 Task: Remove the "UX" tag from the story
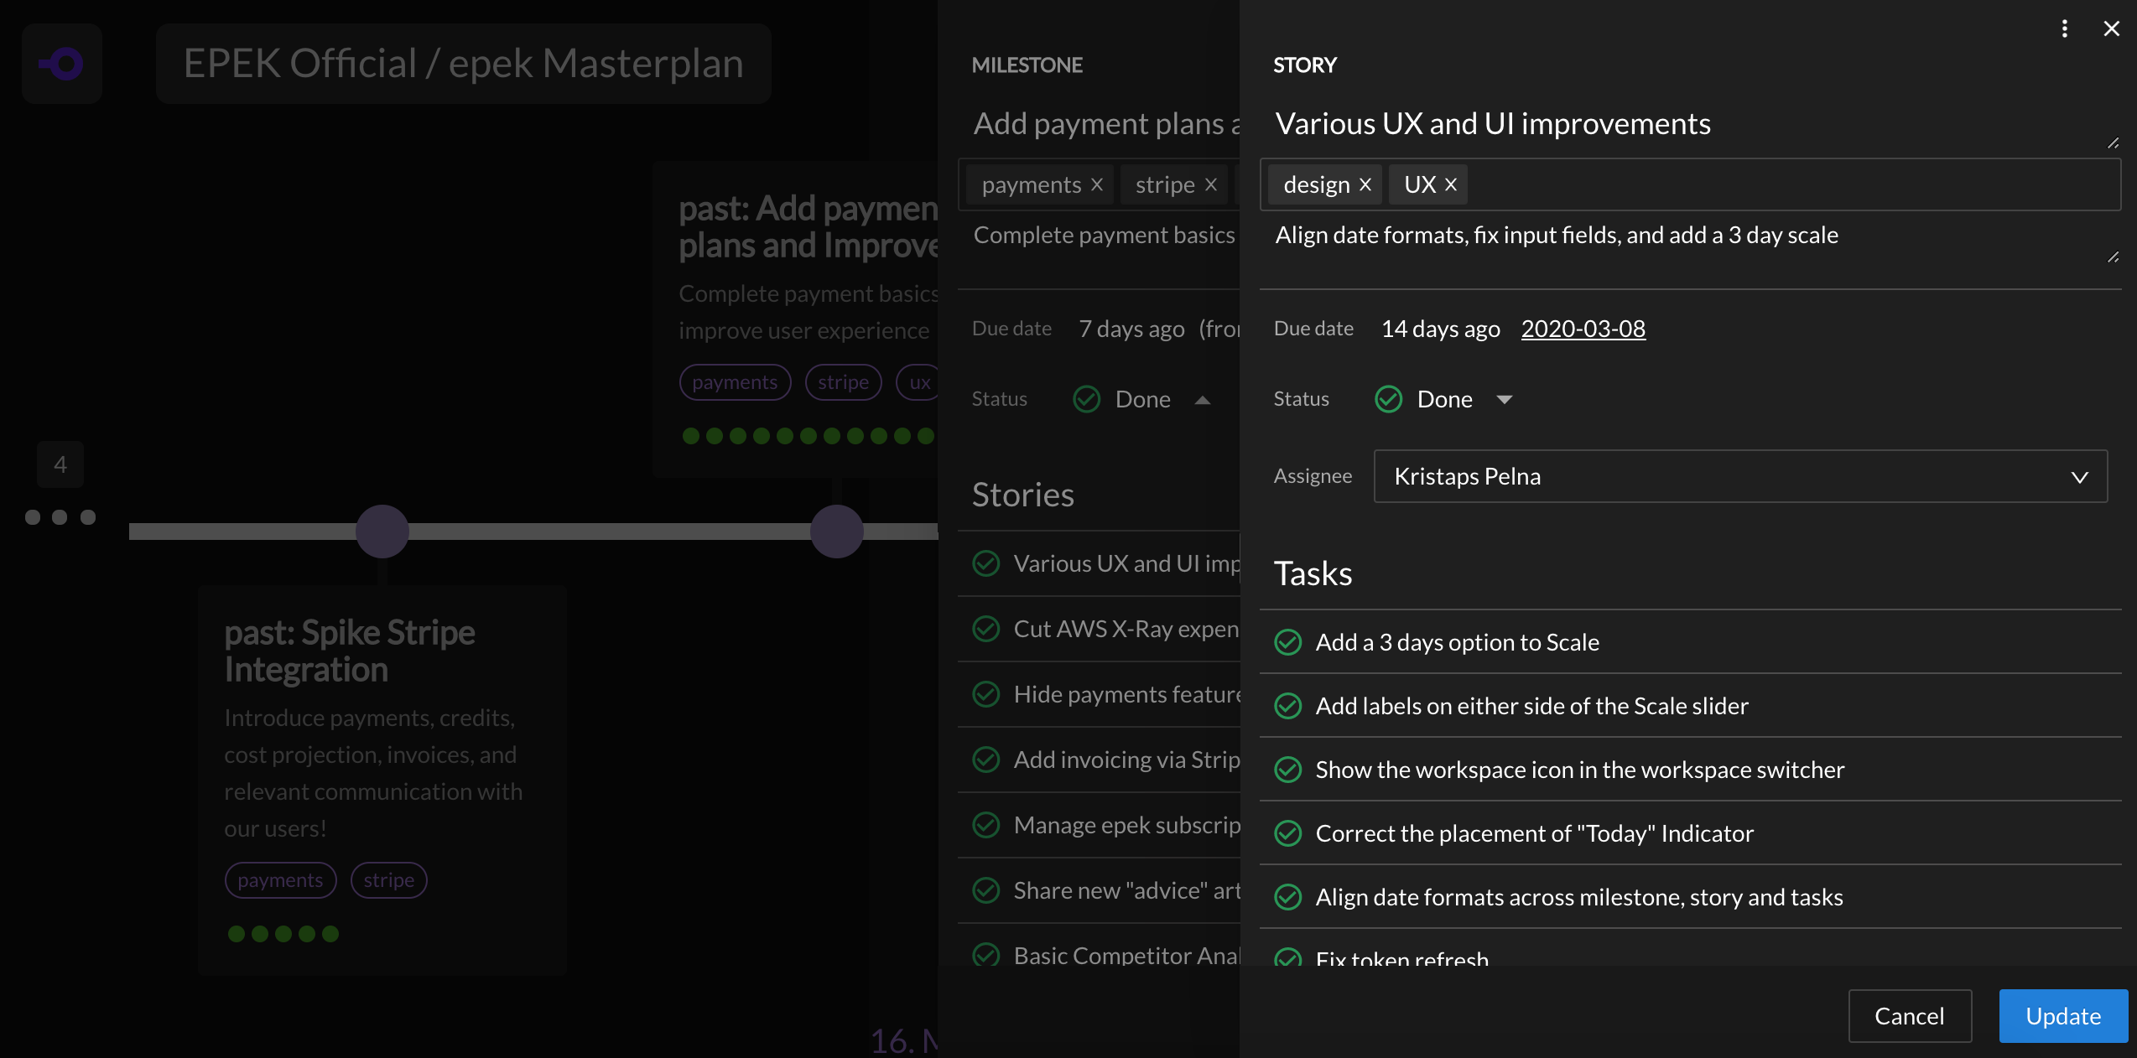[1452, 184]
